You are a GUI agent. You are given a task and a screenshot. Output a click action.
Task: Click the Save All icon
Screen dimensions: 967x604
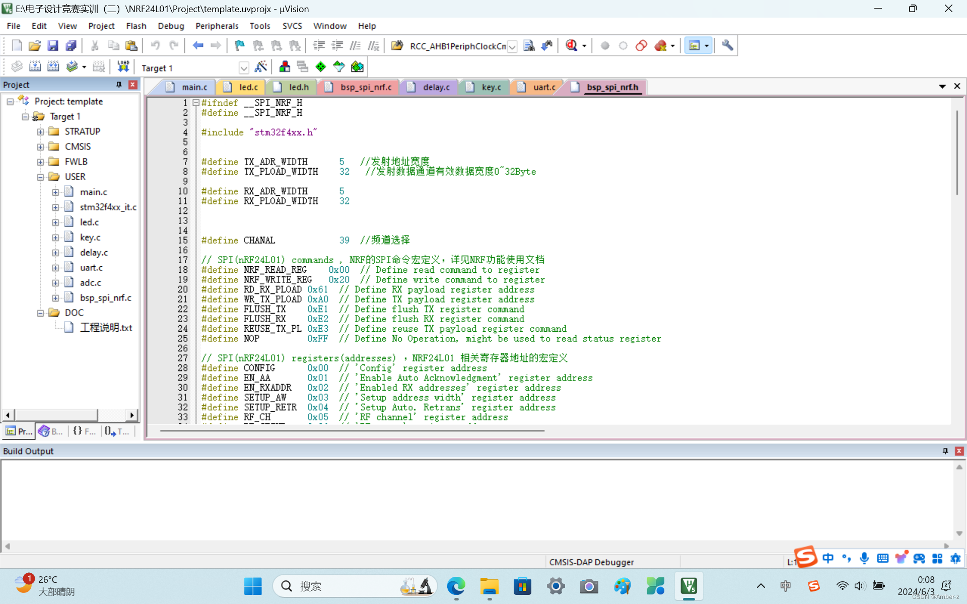(x=71, y=46)
